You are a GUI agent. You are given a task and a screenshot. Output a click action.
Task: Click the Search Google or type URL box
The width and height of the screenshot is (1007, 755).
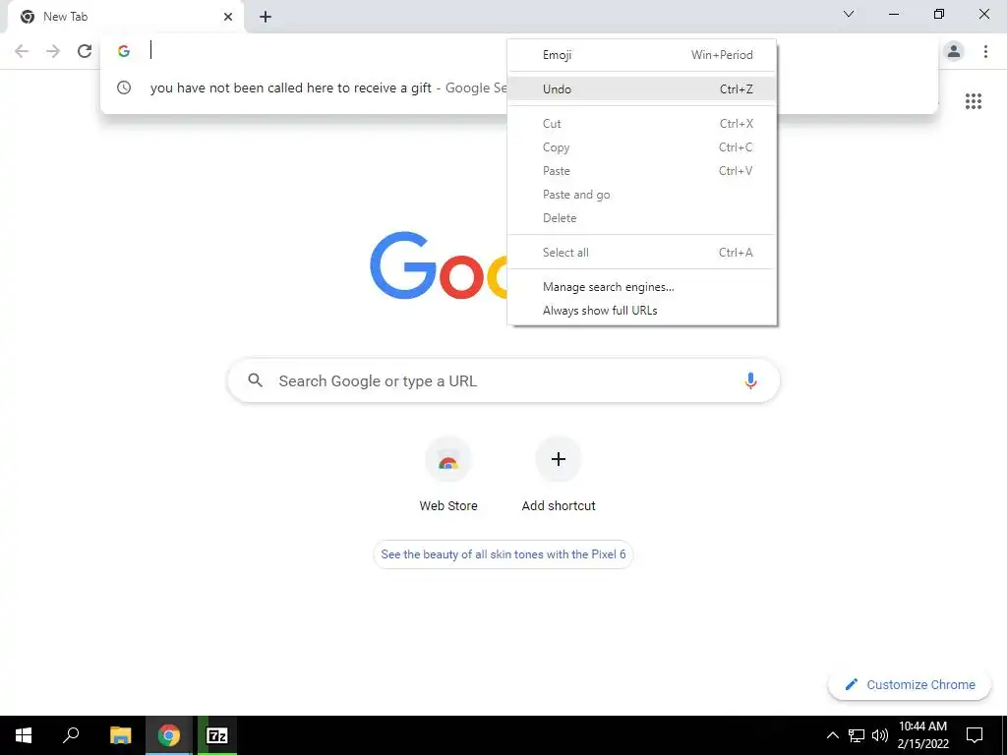tap(503, 380)
